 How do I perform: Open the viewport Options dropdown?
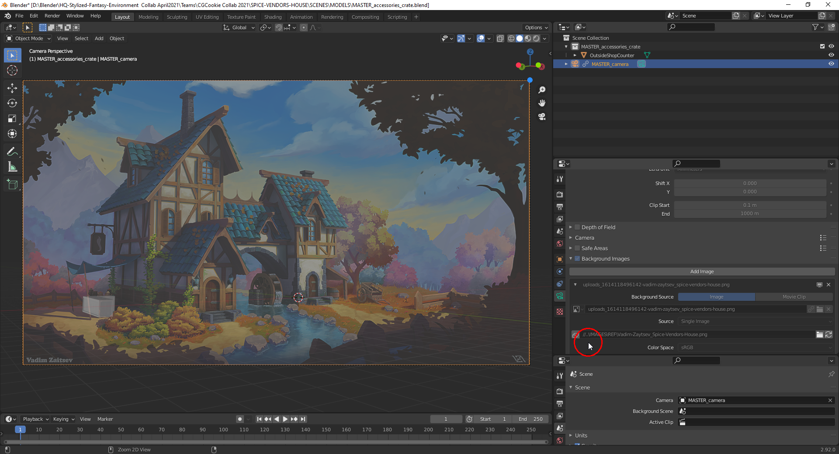[x=536, y=28]
